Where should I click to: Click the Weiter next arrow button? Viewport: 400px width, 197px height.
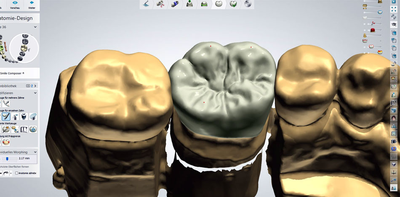click(x=32, y=5)
